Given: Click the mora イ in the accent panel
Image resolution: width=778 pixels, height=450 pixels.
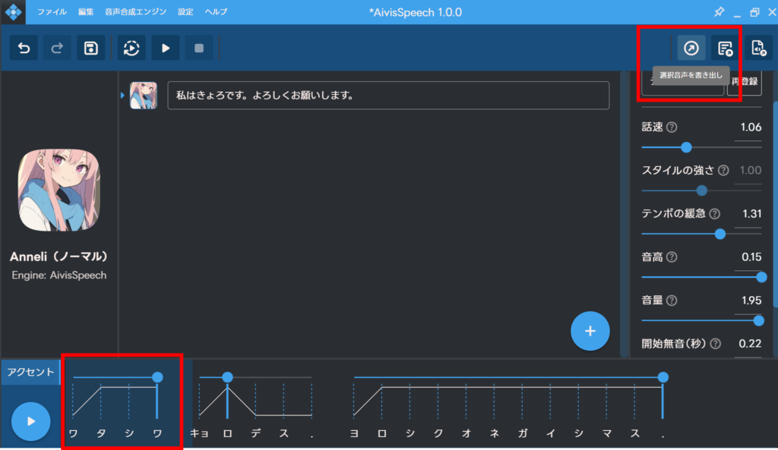Looking at the screenshot, I should point(551,433).
